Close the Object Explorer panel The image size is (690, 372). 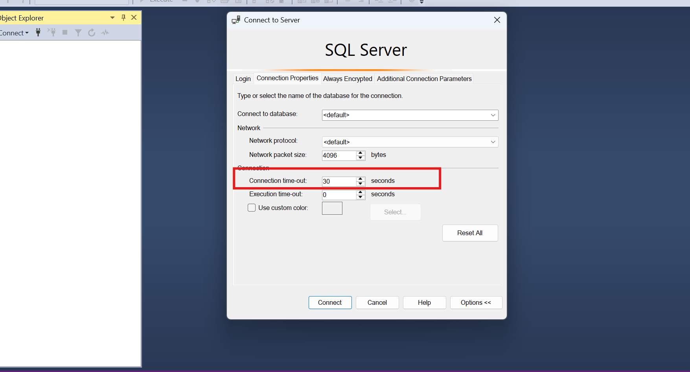[134, 17]
